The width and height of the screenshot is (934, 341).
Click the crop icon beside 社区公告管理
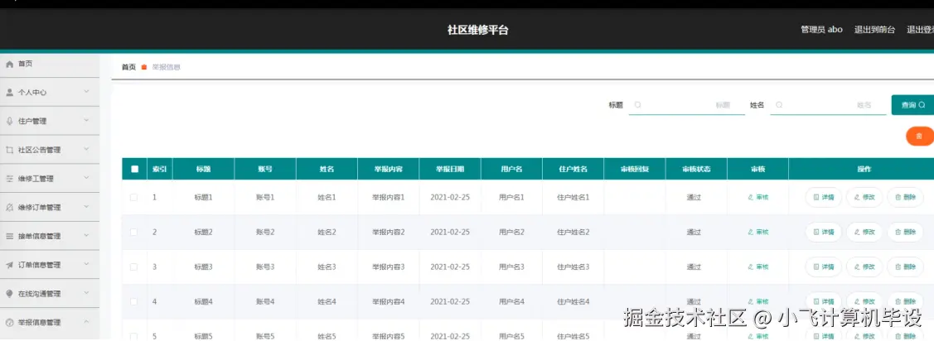coord(9,150)
